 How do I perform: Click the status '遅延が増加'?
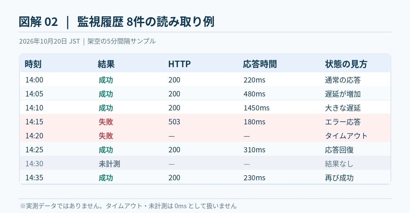343,94
